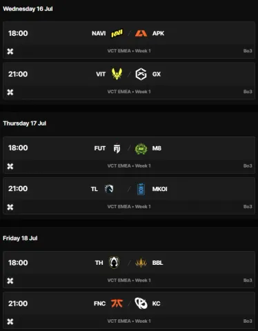Click Valorant icon under NAVI vs APK match

(x=10, y=51)
